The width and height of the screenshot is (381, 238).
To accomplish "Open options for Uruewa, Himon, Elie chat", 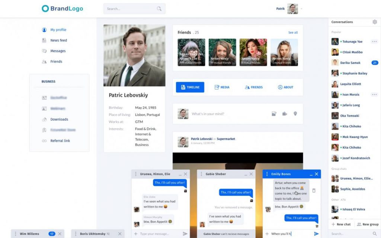I will click(135, 174).
